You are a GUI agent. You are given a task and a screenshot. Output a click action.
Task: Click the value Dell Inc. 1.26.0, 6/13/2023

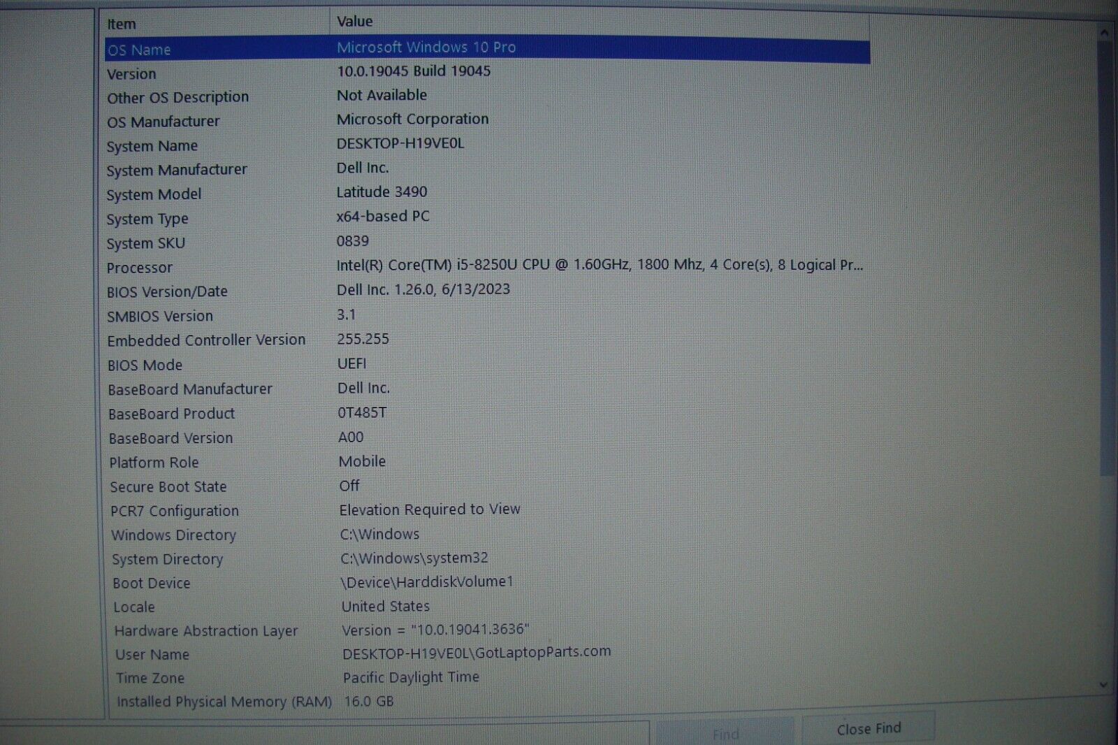point(423,289)
